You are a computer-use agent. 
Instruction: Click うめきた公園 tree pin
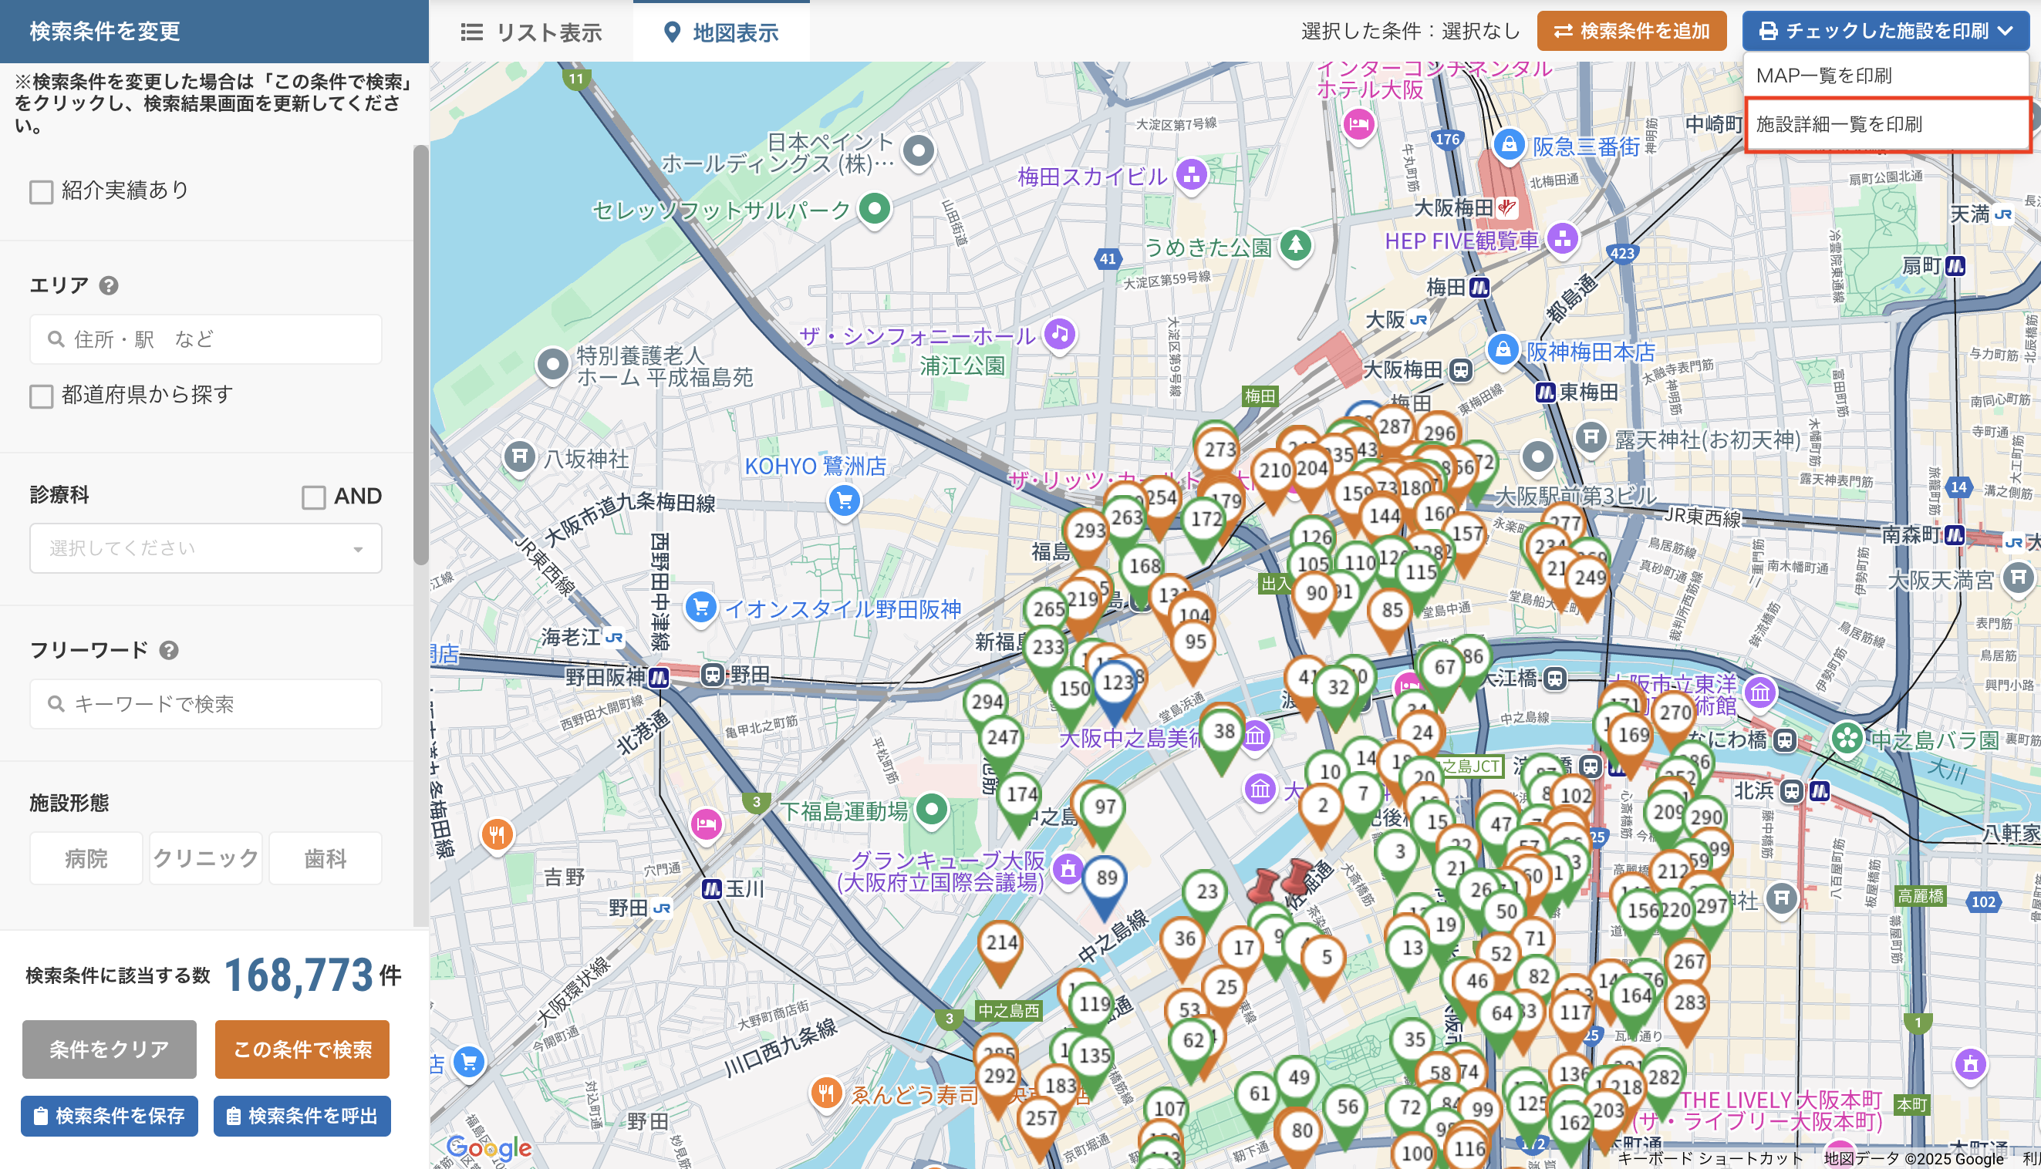[x=1294, y=246]
